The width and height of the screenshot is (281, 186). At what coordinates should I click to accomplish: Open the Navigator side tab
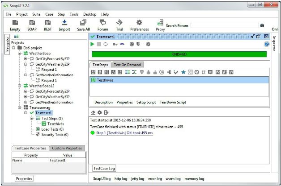(7, 44)
